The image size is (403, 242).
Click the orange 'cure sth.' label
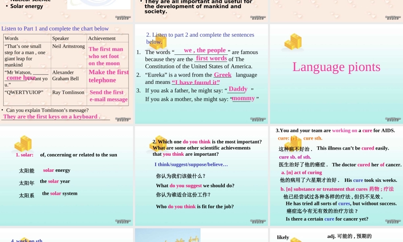(x=313, y=138)
